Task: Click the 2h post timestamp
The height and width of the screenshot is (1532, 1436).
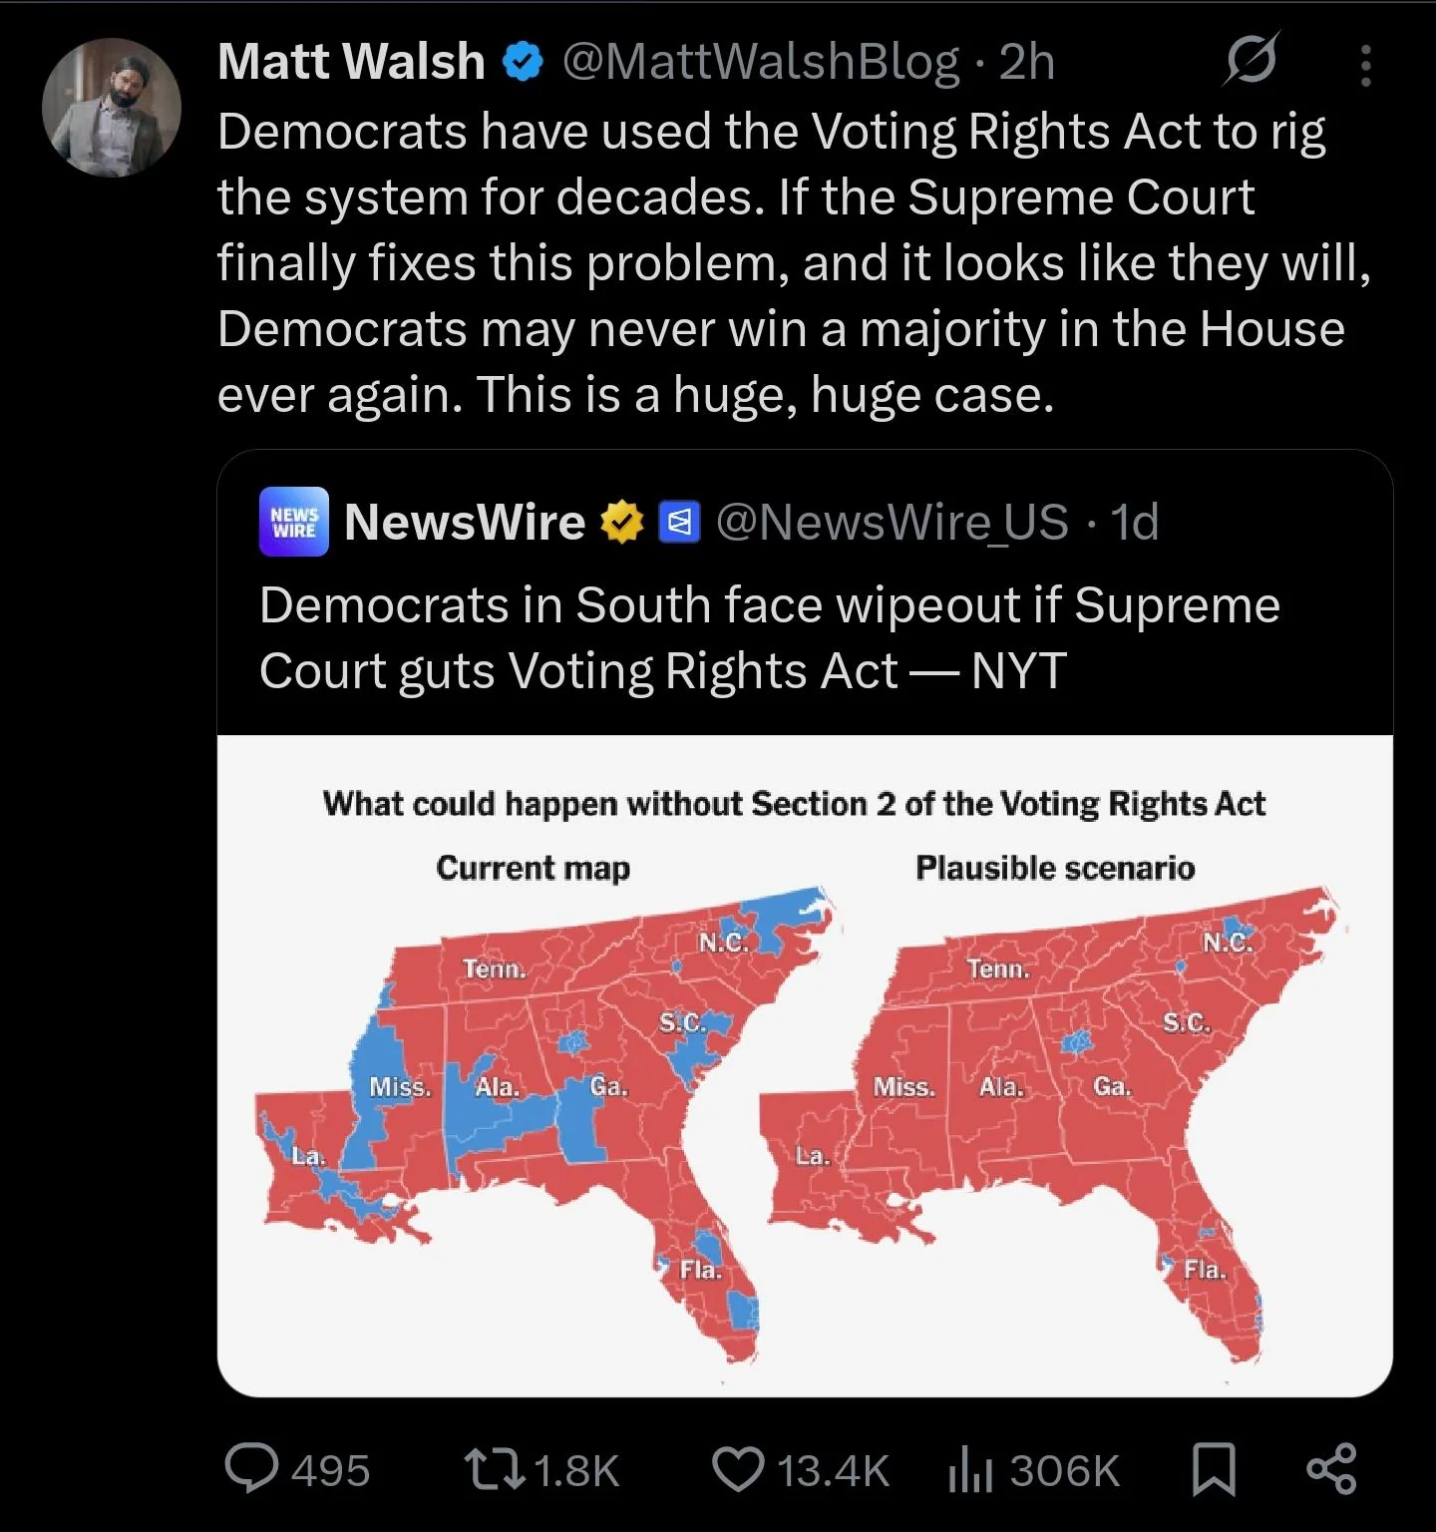Action: pyautogui.click(x=1027, y=62)
